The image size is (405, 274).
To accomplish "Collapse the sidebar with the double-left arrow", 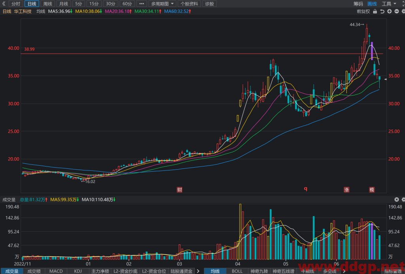I will (x=4, y=4).
